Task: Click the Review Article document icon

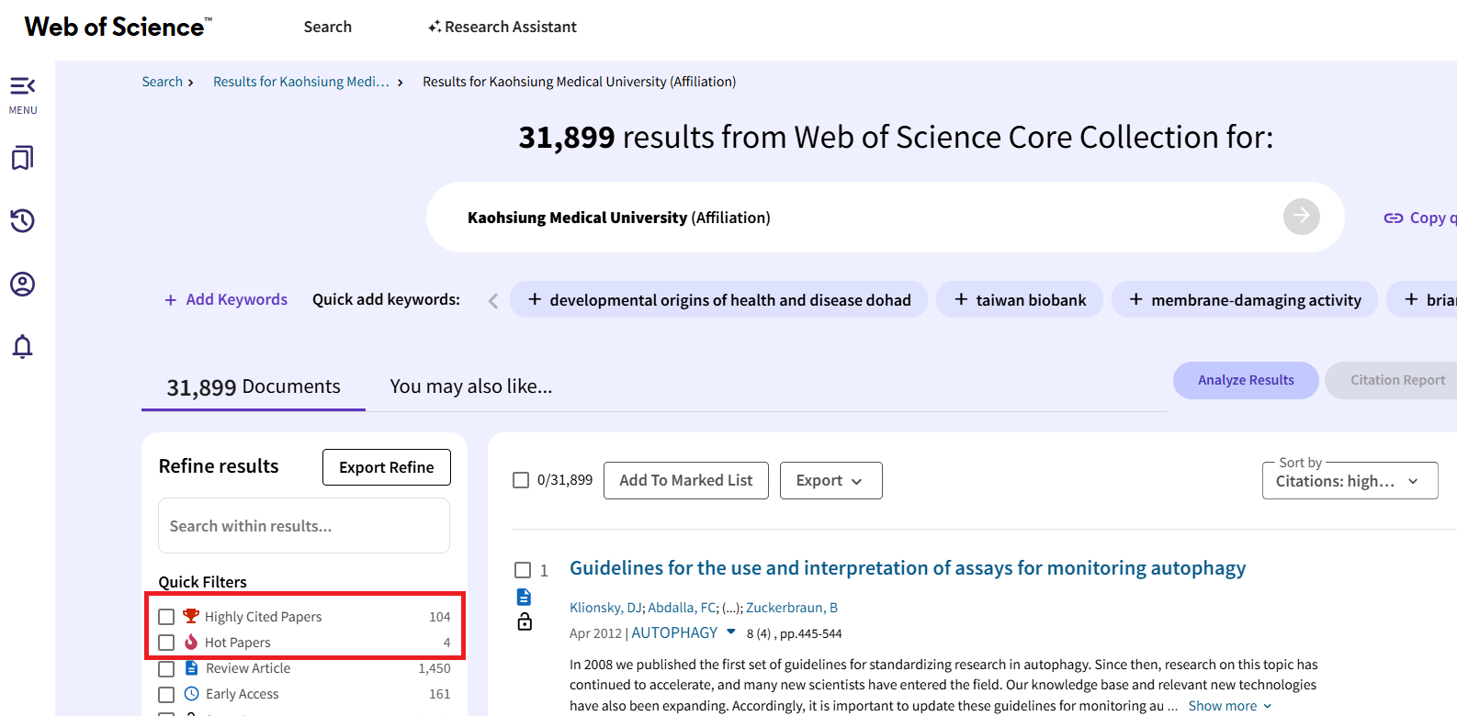Action: pos(191,667)
